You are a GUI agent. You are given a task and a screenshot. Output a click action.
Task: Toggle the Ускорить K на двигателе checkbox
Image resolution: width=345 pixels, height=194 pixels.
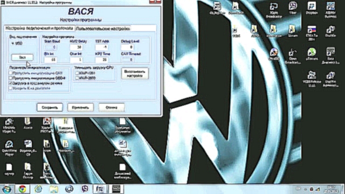pyautogui.click(x=10, y=88)
